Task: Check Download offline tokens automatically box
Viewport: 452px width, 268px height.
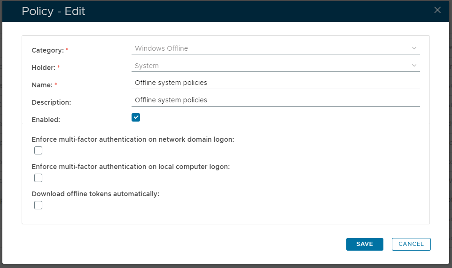Action: tap(39, 205)
